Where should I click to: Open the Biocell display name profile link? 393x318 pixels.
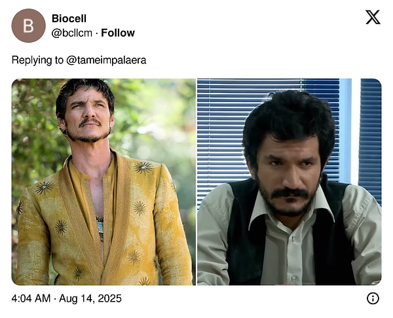coord(69,18)
